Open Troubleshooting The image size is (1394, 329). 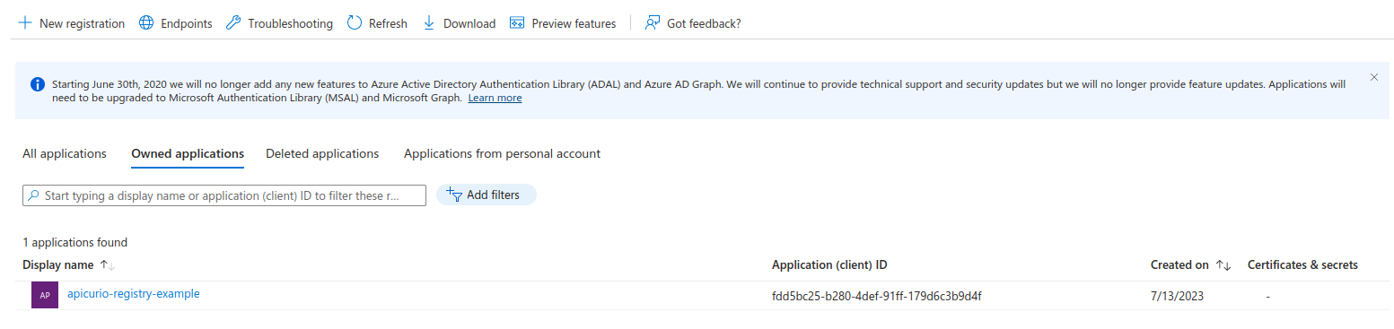(279, 23)
